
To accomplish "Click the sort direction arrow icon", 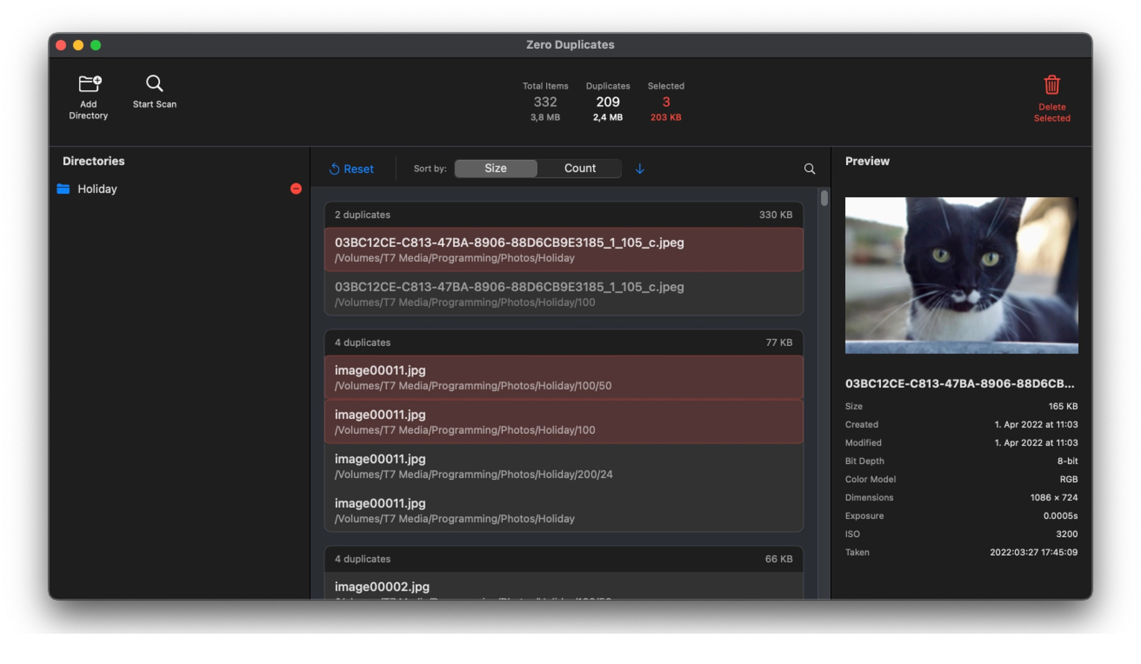I will pyautogui.click(x=640, y=169).
